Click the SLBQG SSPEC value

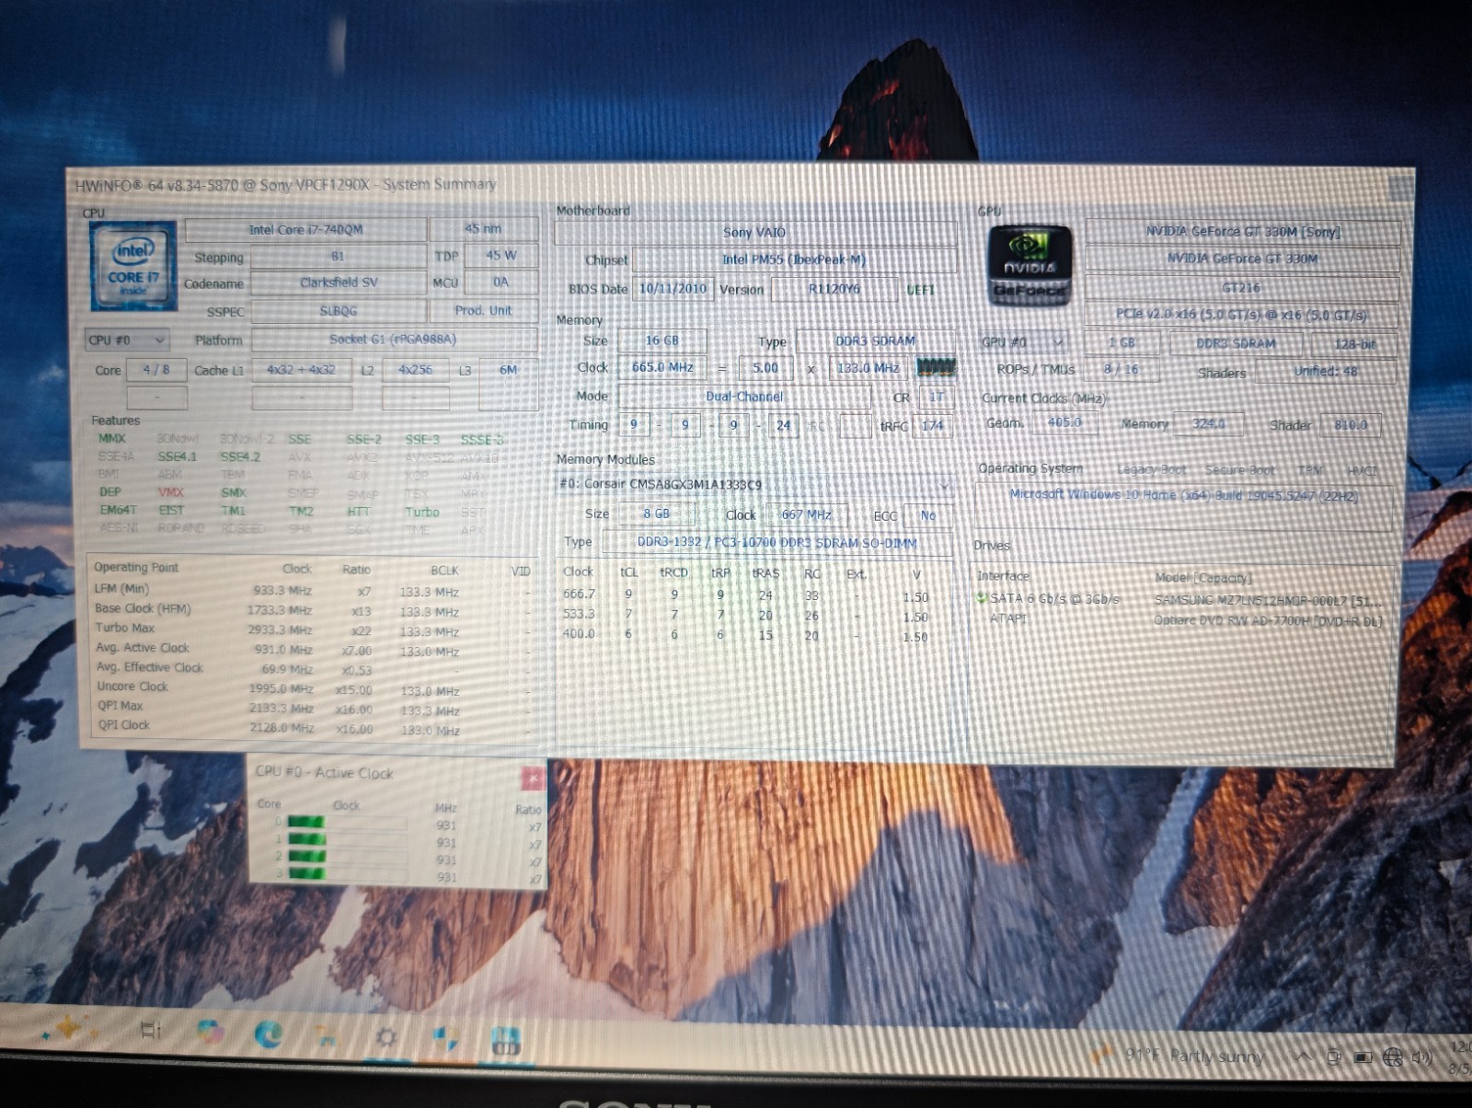[338, 311]
